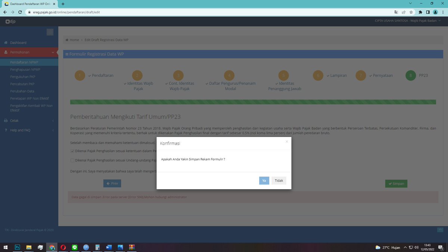Switch to Chrome in taskbar

tap(52, 247)
